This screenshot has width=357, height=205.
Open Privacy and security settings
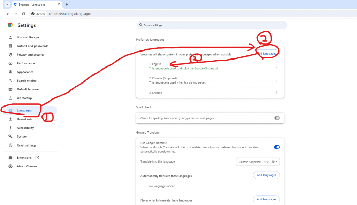[30, 55]
